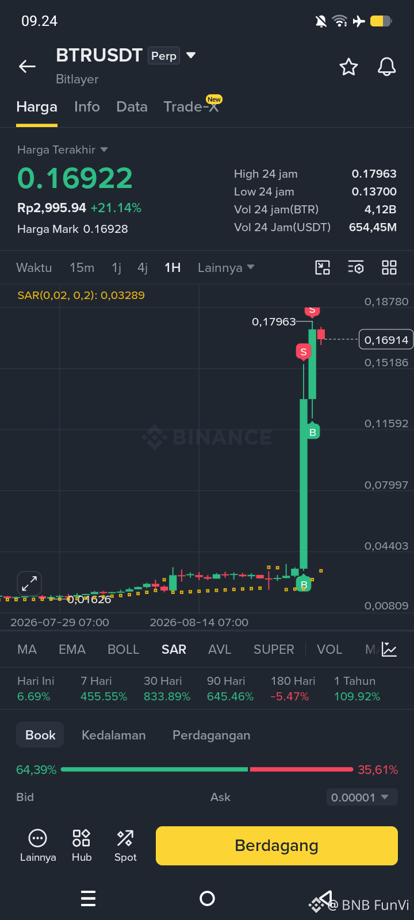Viewport: 414px width, 920px height.
Task: Tap the Hari Ini 6.69% change
Action: (x=36, y=689)
